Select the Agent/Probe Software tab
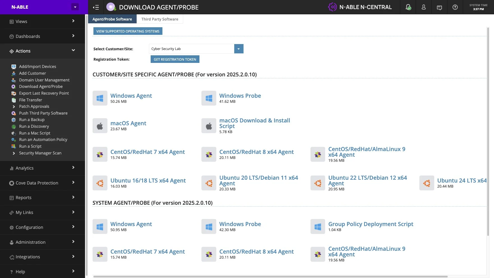This screenshot has height=278, width=494. 112,19
